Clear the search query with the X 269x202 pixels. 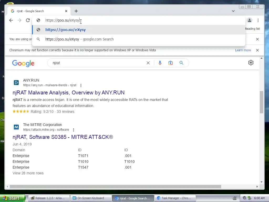(x=148, y=63)
